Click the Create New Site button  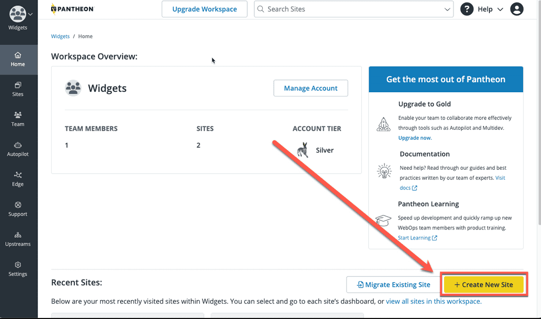coord(484,285)
